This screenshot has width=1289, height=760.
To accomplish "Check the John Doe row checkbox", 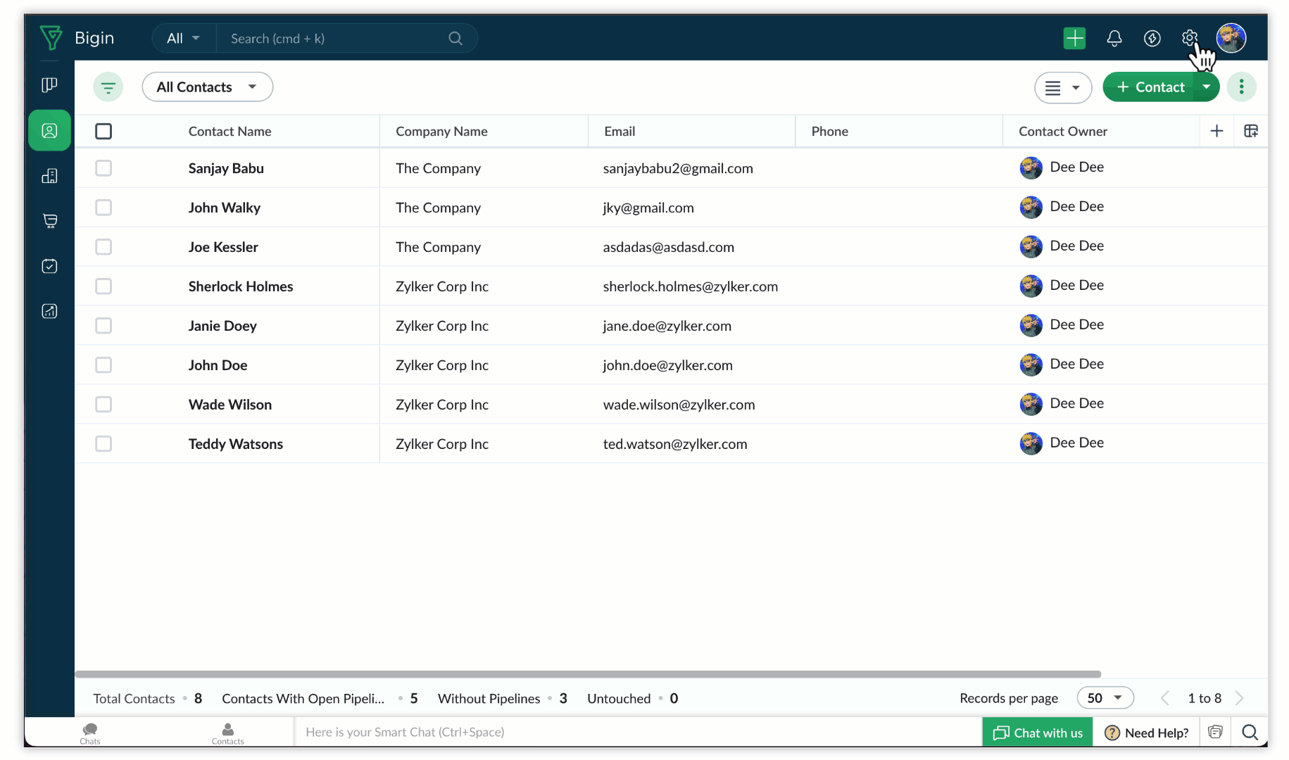I will (103, 365).
